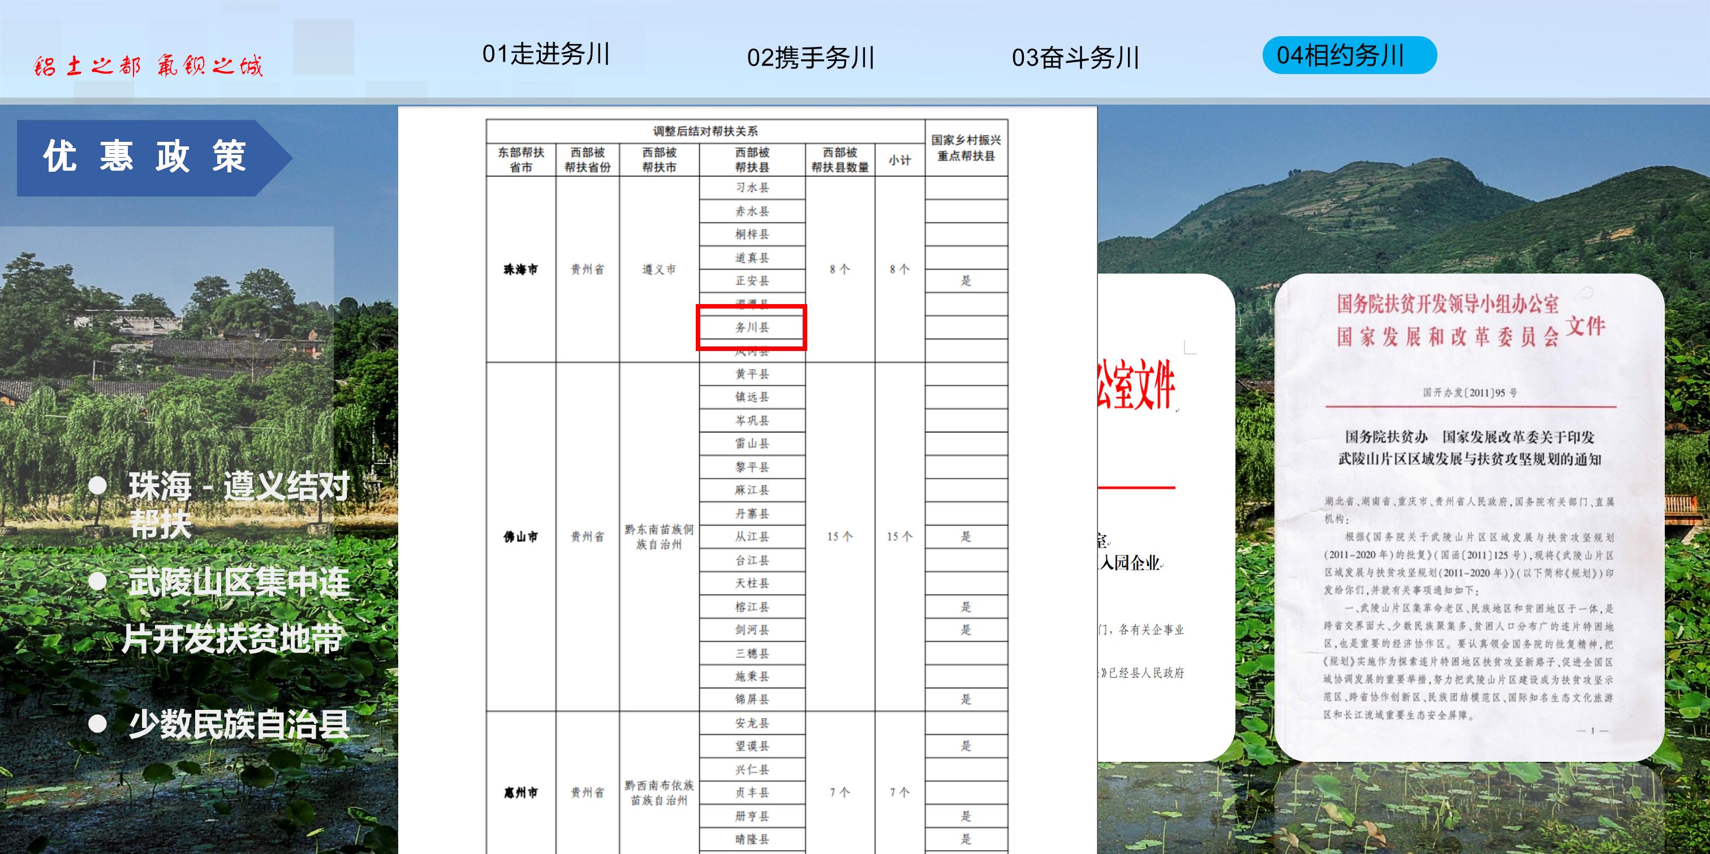Click the red-boxed 务川县 table cell
Viewport: 1710px width, 854px height.
point(751,328)
